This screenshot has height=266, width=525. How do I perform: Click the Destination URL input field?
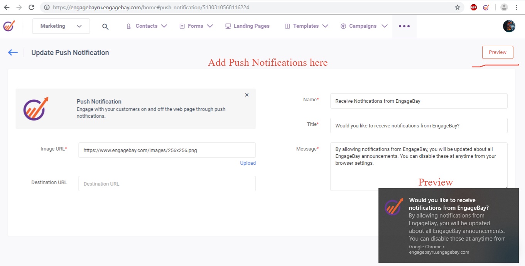(167, 184)
